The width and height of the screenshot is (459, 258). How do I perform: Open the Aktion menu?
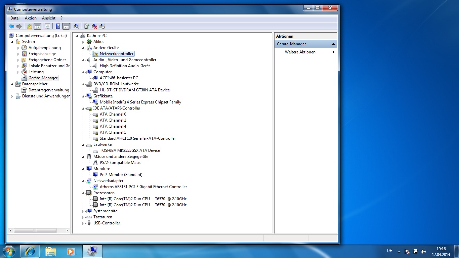pyautogui.click(x=31, y=18)
